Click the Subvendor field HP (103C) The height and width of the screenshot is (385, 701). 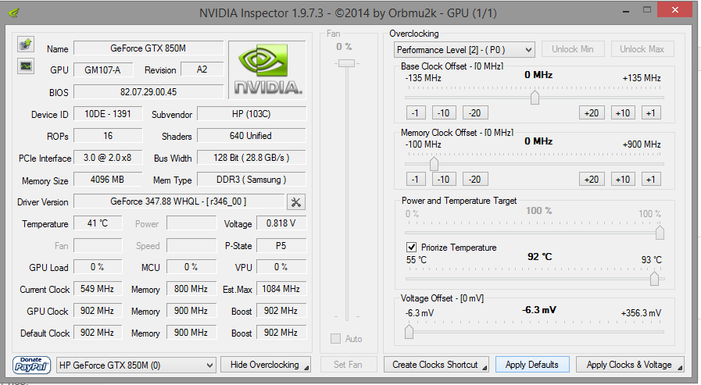252,114
